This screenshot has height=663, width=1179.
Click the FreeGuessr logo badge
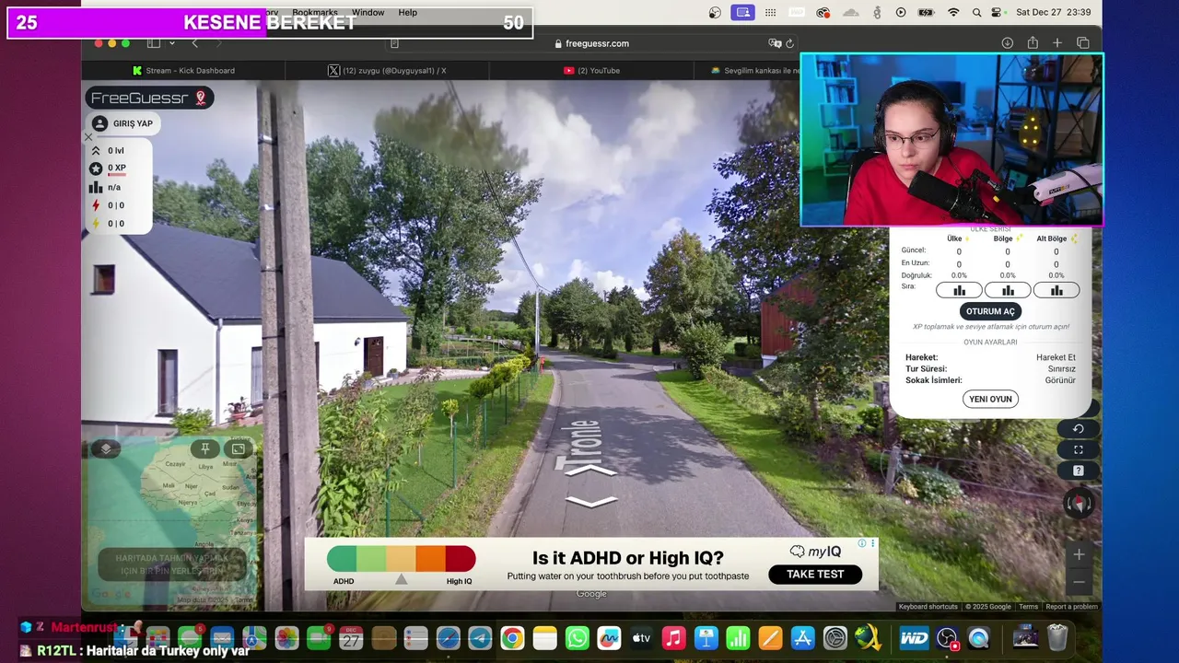pos(149,98)
